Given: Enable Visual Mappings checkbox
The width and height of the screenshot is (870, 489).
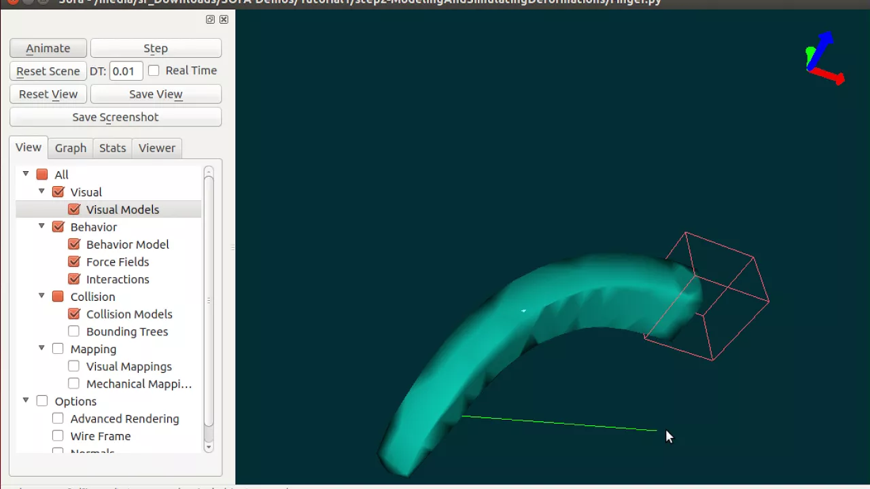Looking at the screenshot, I should tap(74, 367).
